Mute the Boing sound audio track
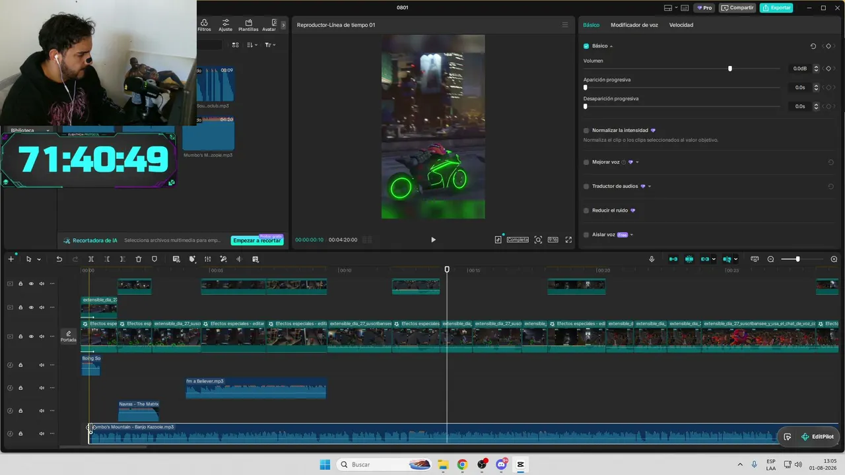 click(42, 365)
